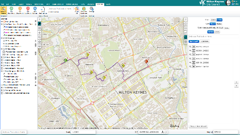Expand first Historic Maps group
The image size is (240, 135).
[x=1, y=57]
